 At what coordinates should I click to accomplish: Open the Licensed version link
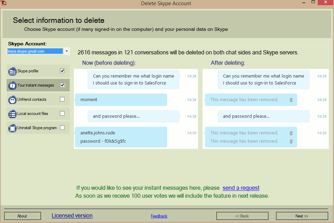(72, 216)
